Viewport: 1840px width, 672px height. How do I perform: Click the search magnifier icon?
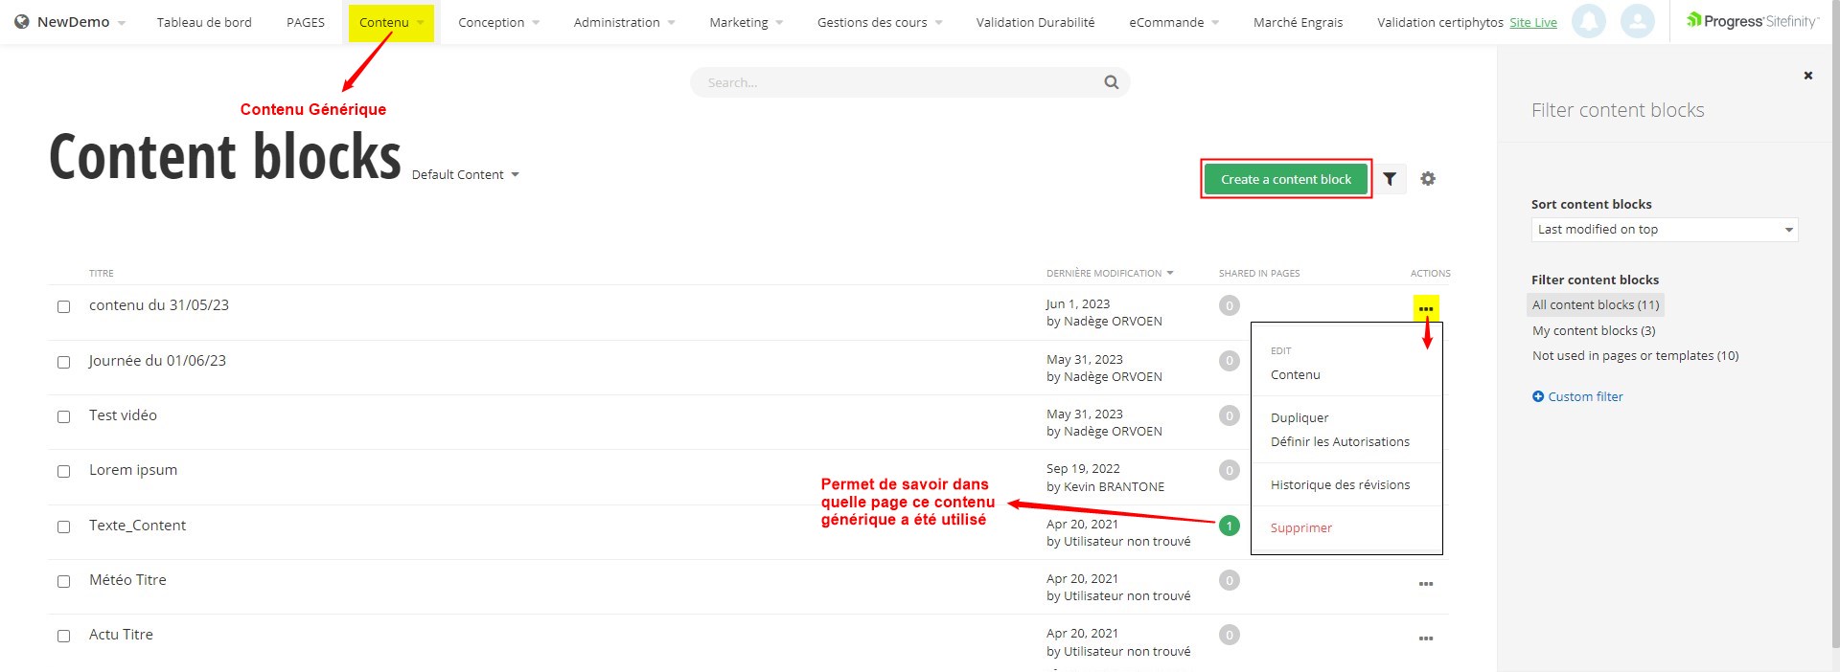(x=1111, y=82)
